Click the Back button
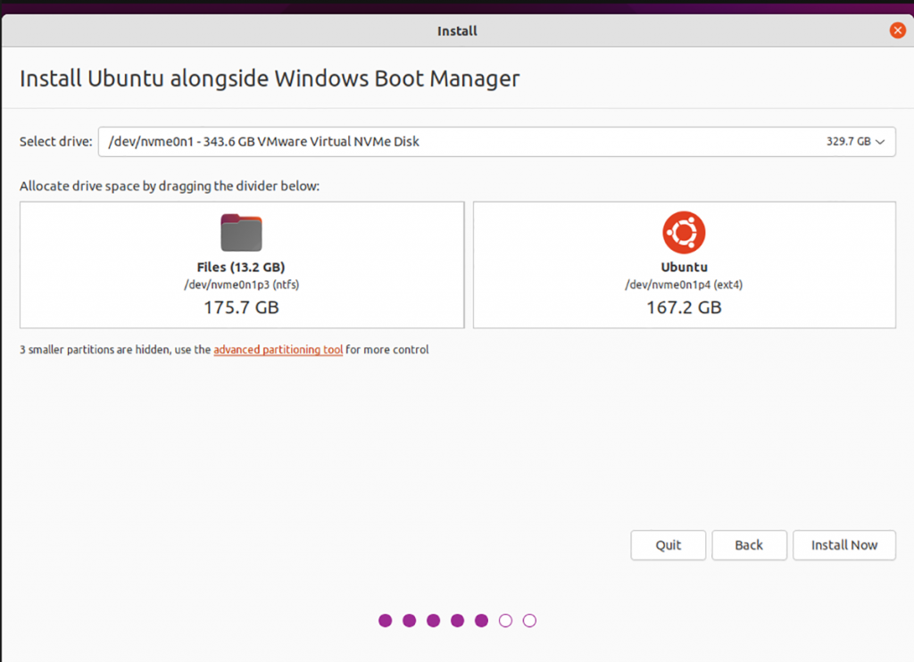 pyautogui.click(x=749, y=545)
